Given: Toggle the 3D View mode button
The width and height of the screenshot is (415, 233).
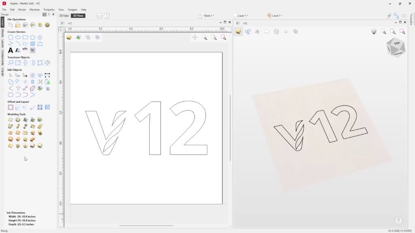Looking at the screenshot, I should pyautogui.click(x=78, y=16).
